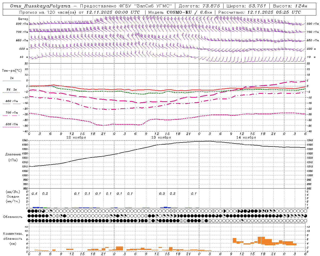The width and height of the screenshot is (320, 256).
Task: Click the '(гПа)' pressure unit label
Action: click(13, 160)
